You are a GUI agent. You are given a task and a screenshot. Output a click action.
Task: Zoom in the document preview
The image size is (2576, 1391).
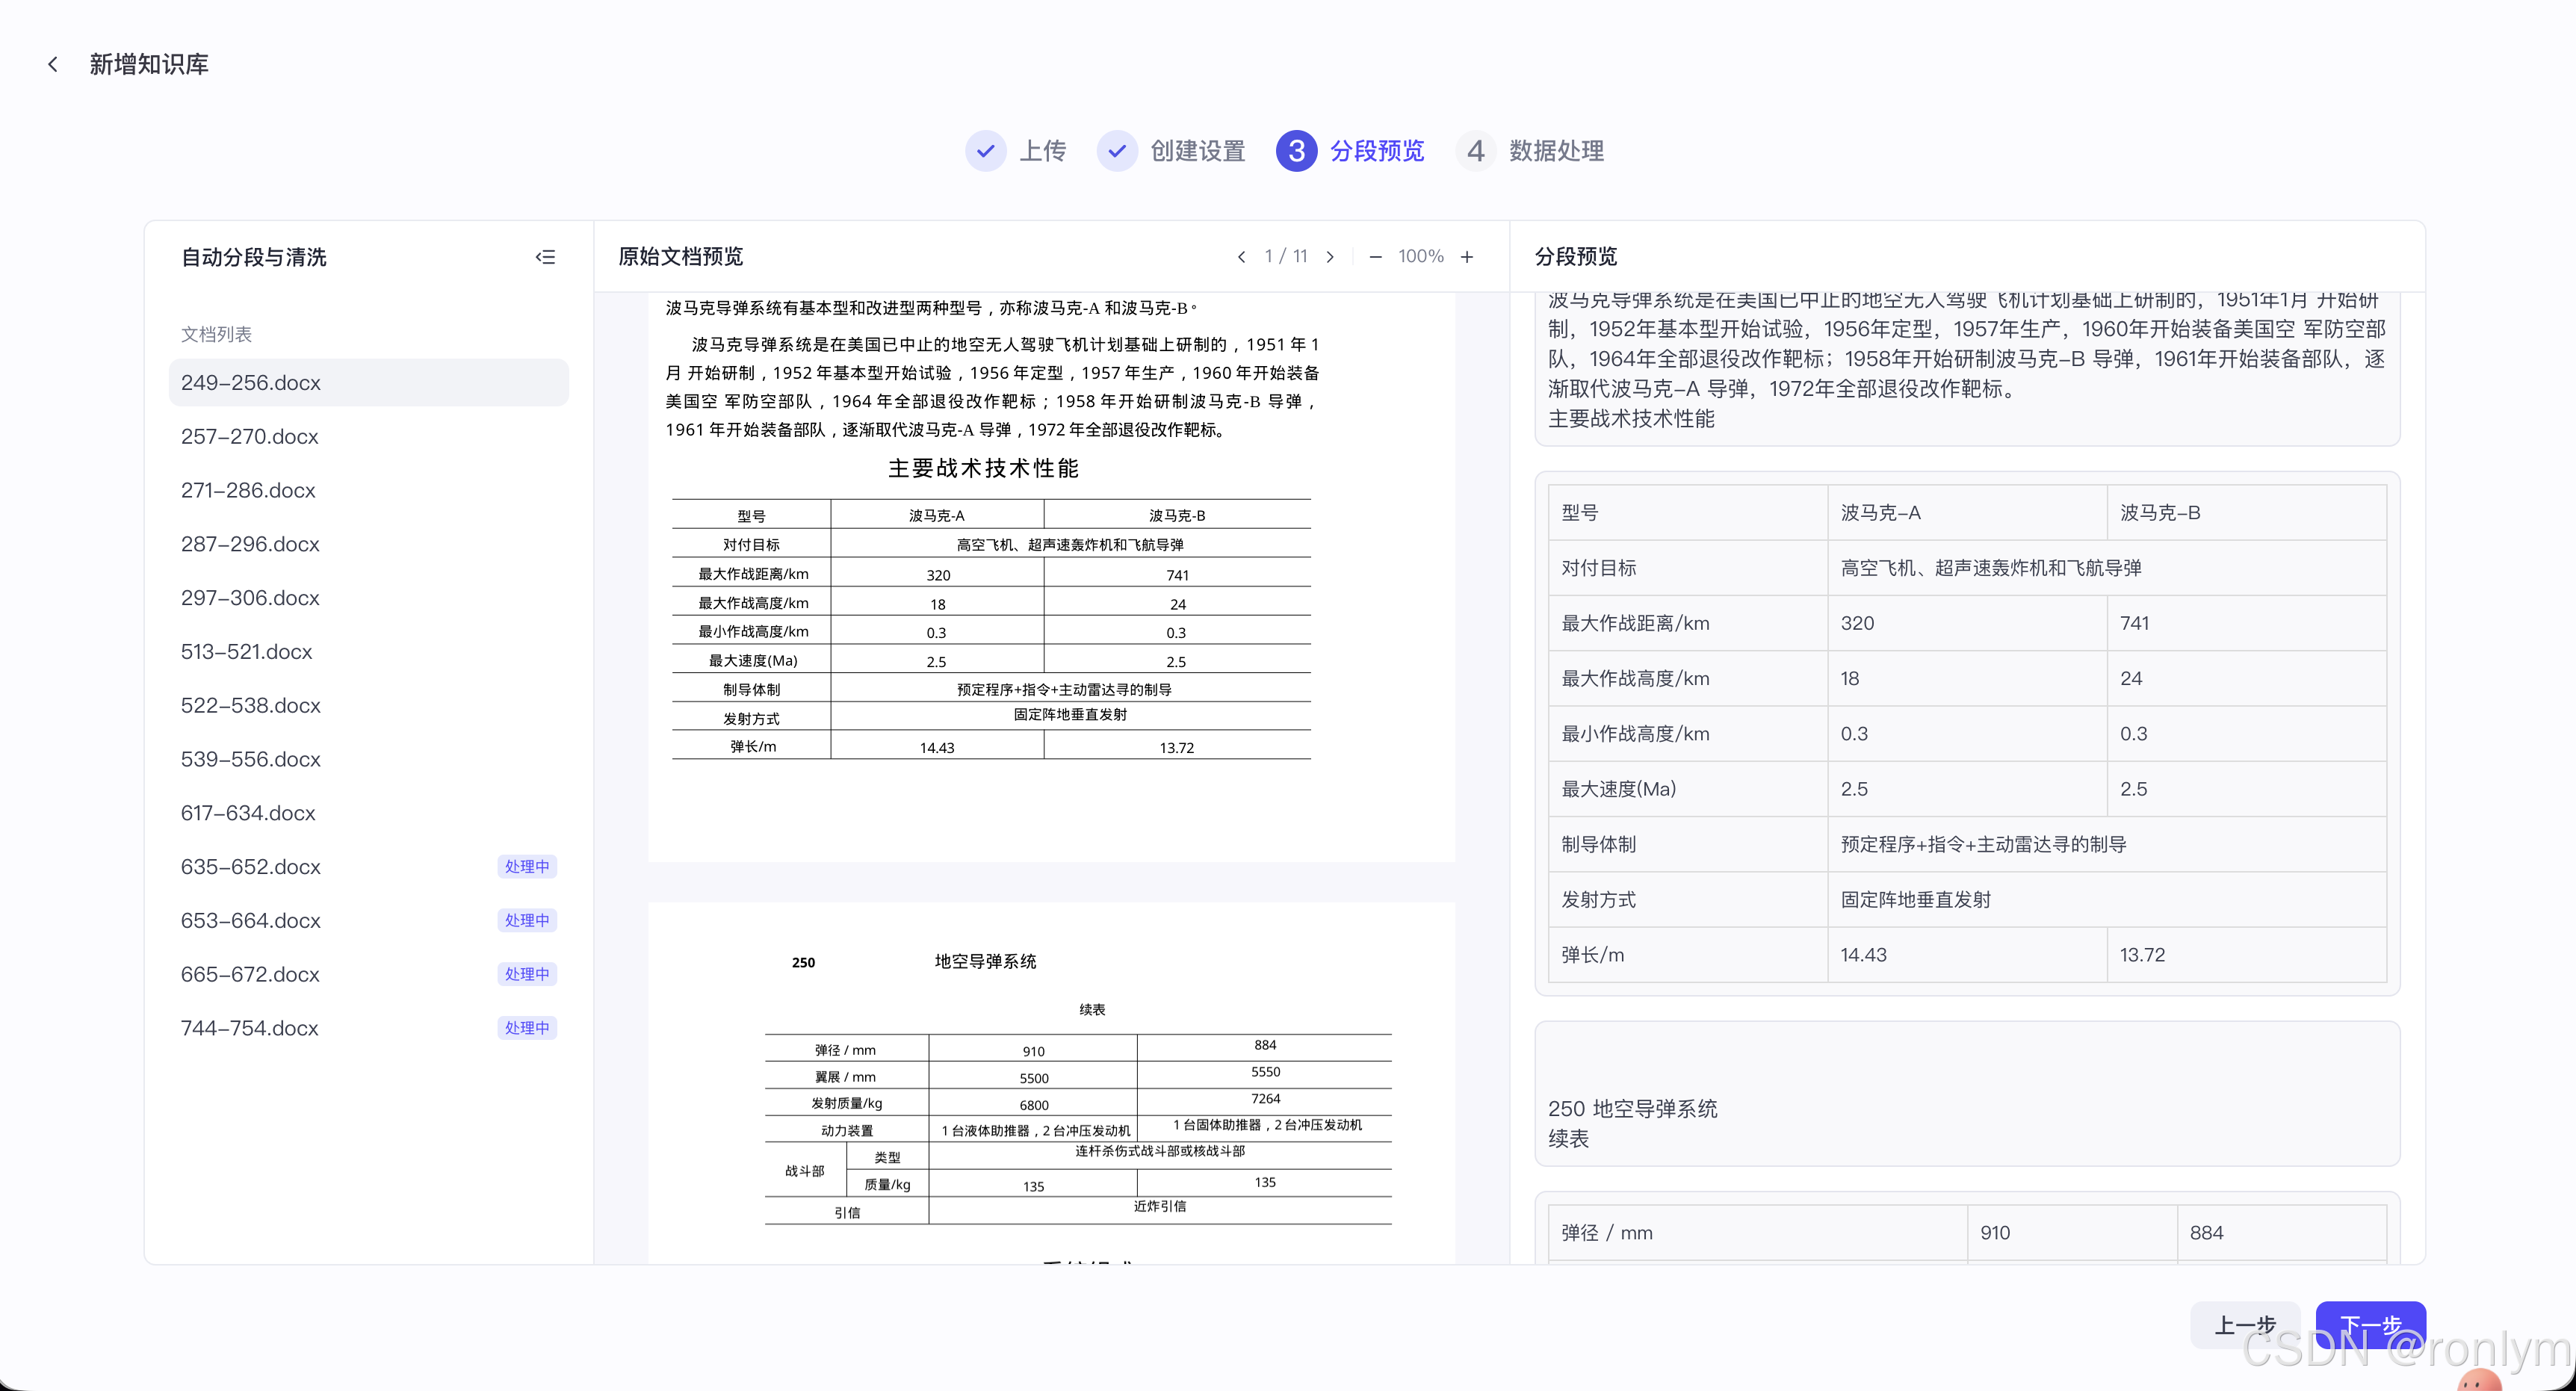[1466, 257]
